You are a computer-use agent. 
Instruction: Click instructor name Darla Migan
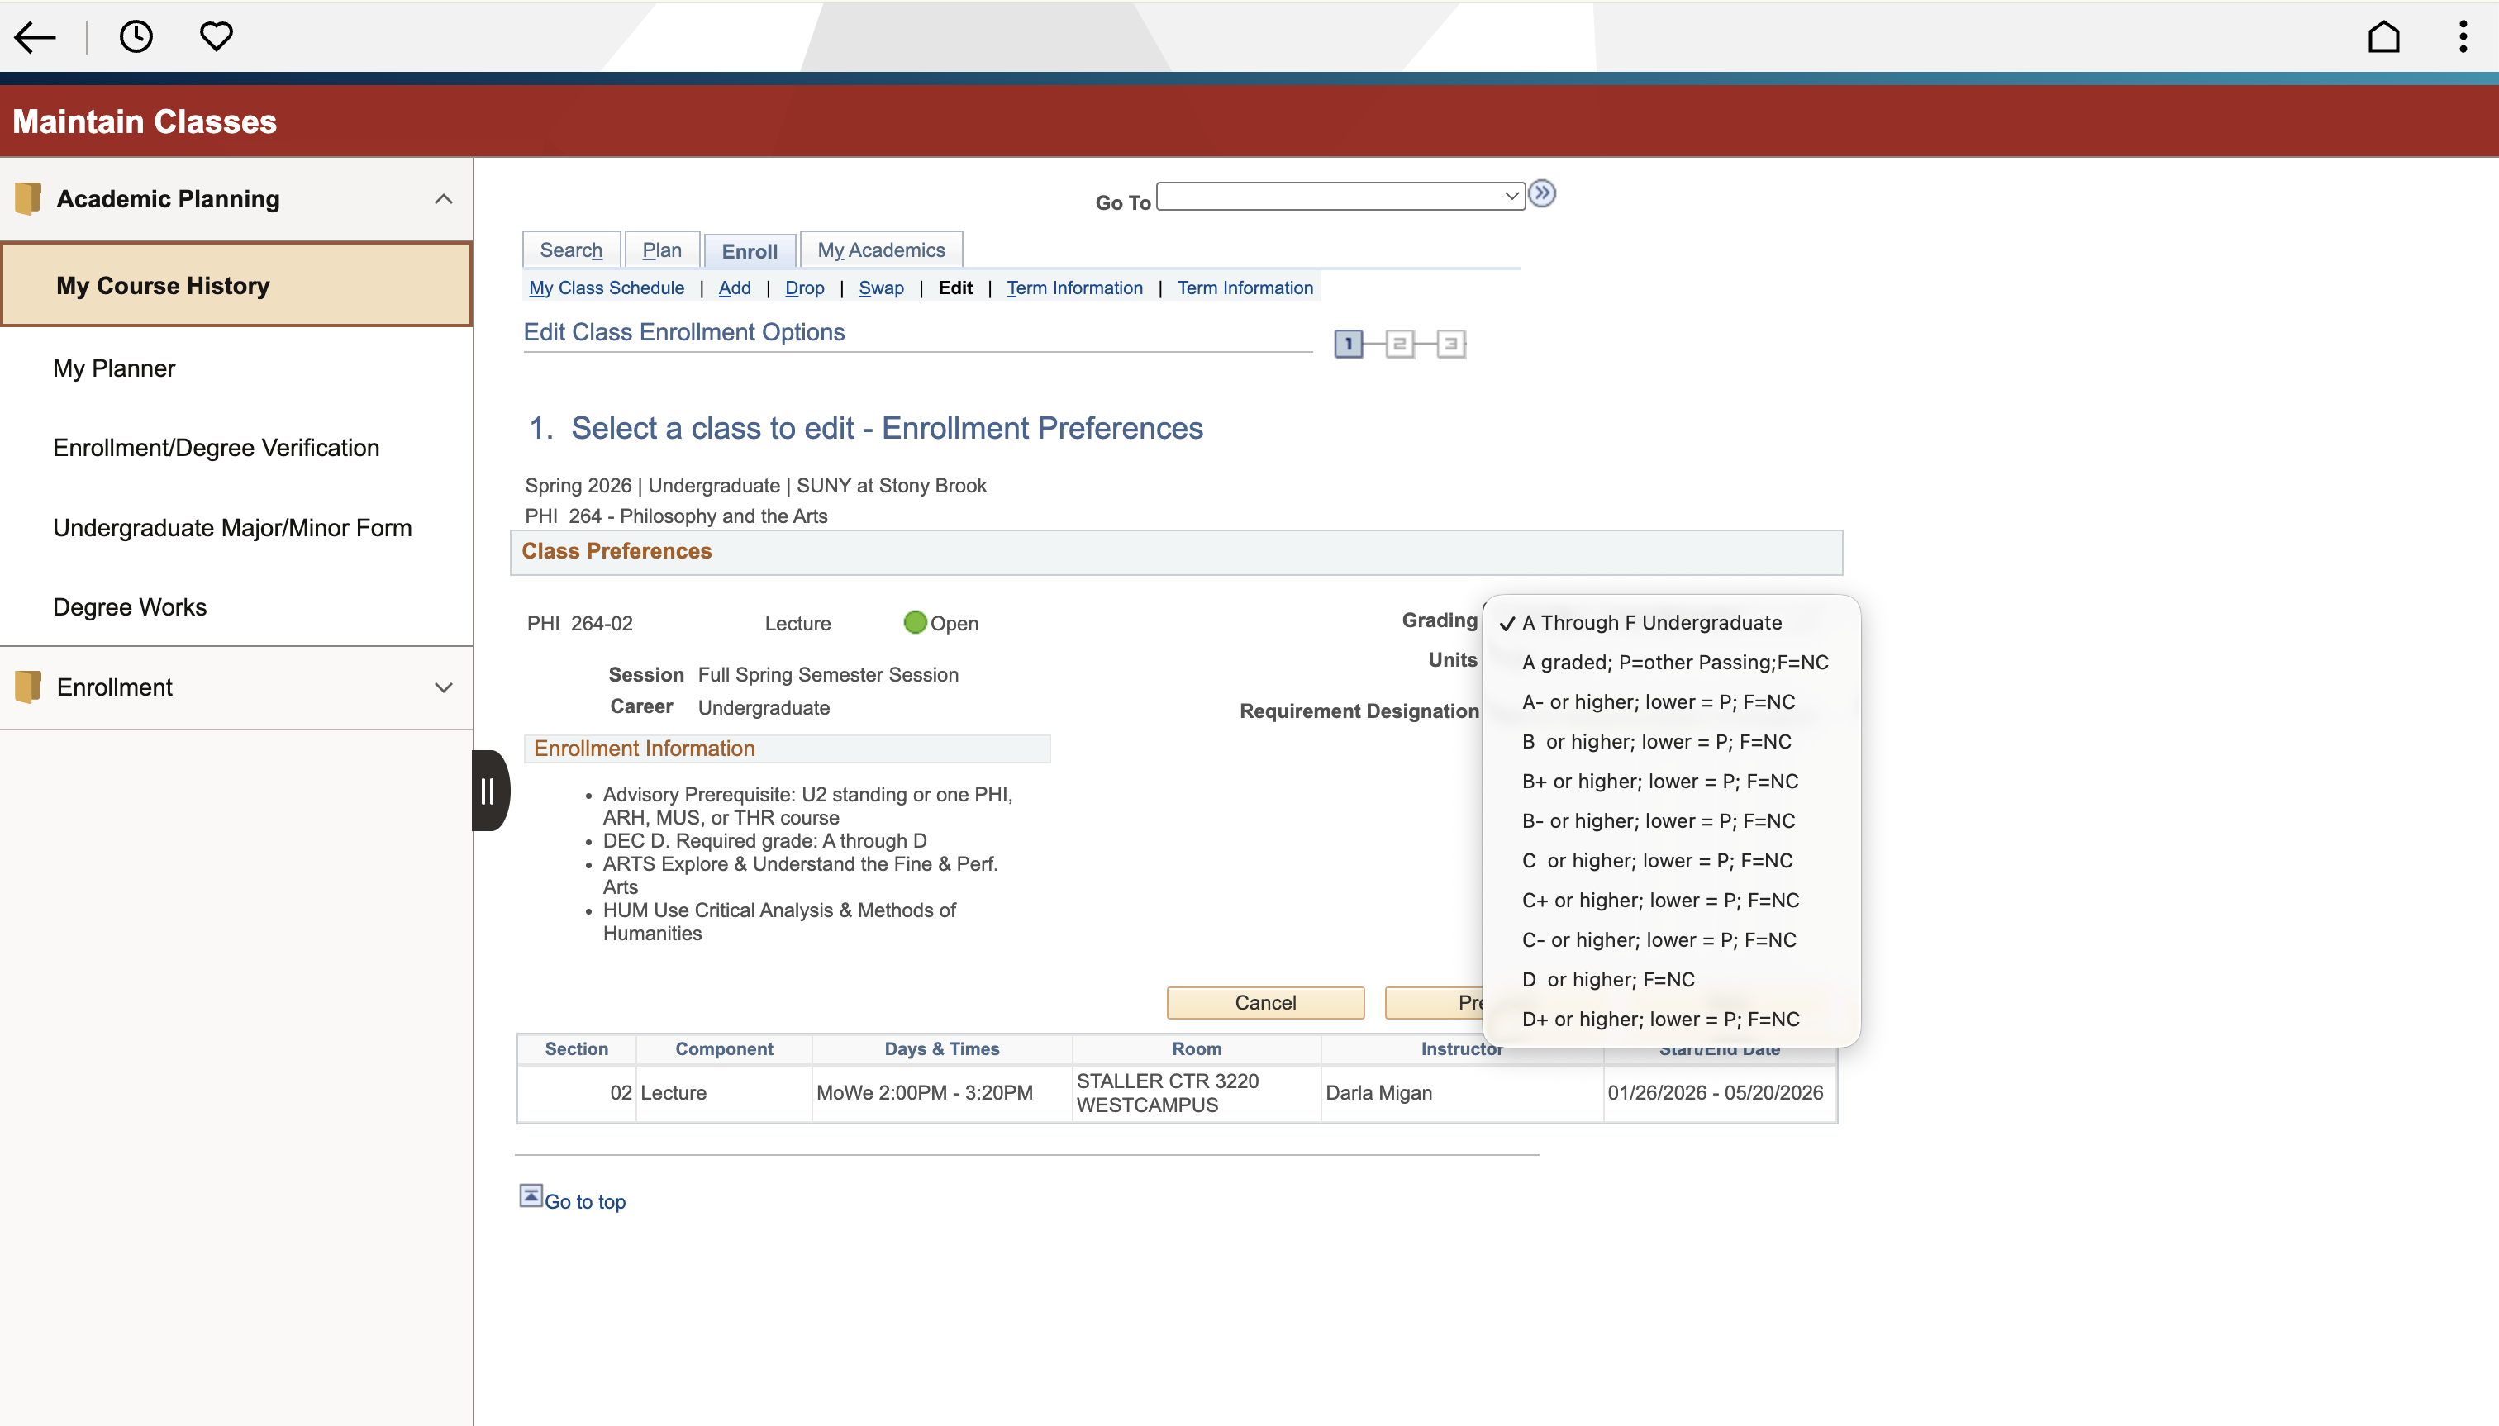click(1378, 1093)
